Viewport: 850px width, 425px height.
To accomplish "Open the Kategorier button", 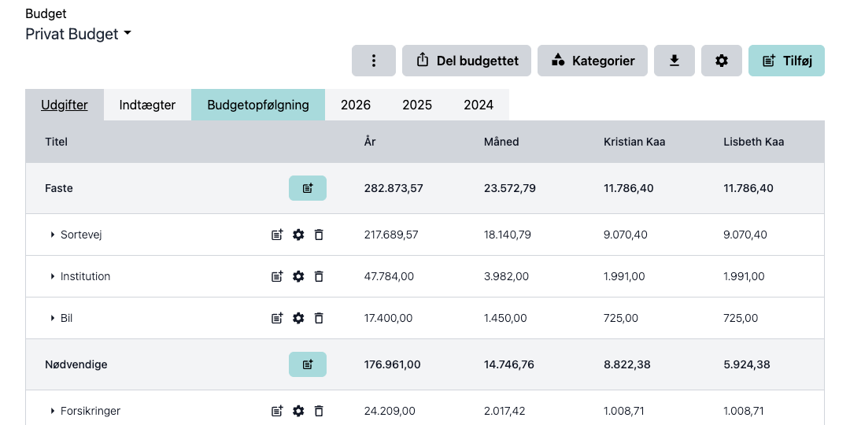I will tap(593, 61).
